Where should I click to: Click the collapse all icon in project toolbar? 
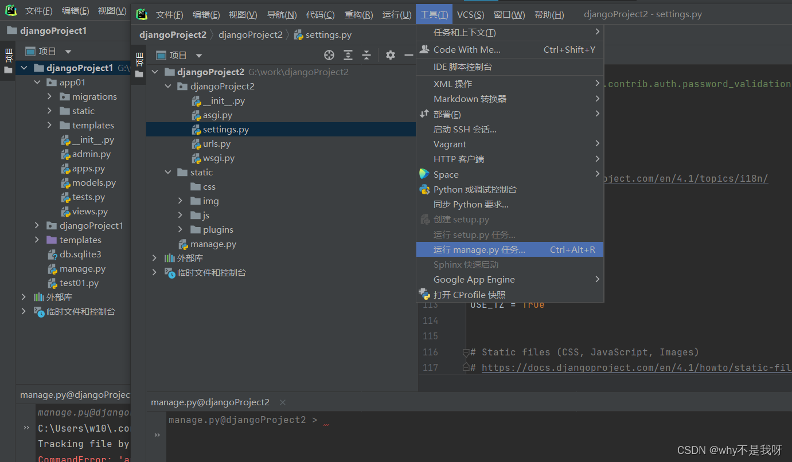coord(366,55)
